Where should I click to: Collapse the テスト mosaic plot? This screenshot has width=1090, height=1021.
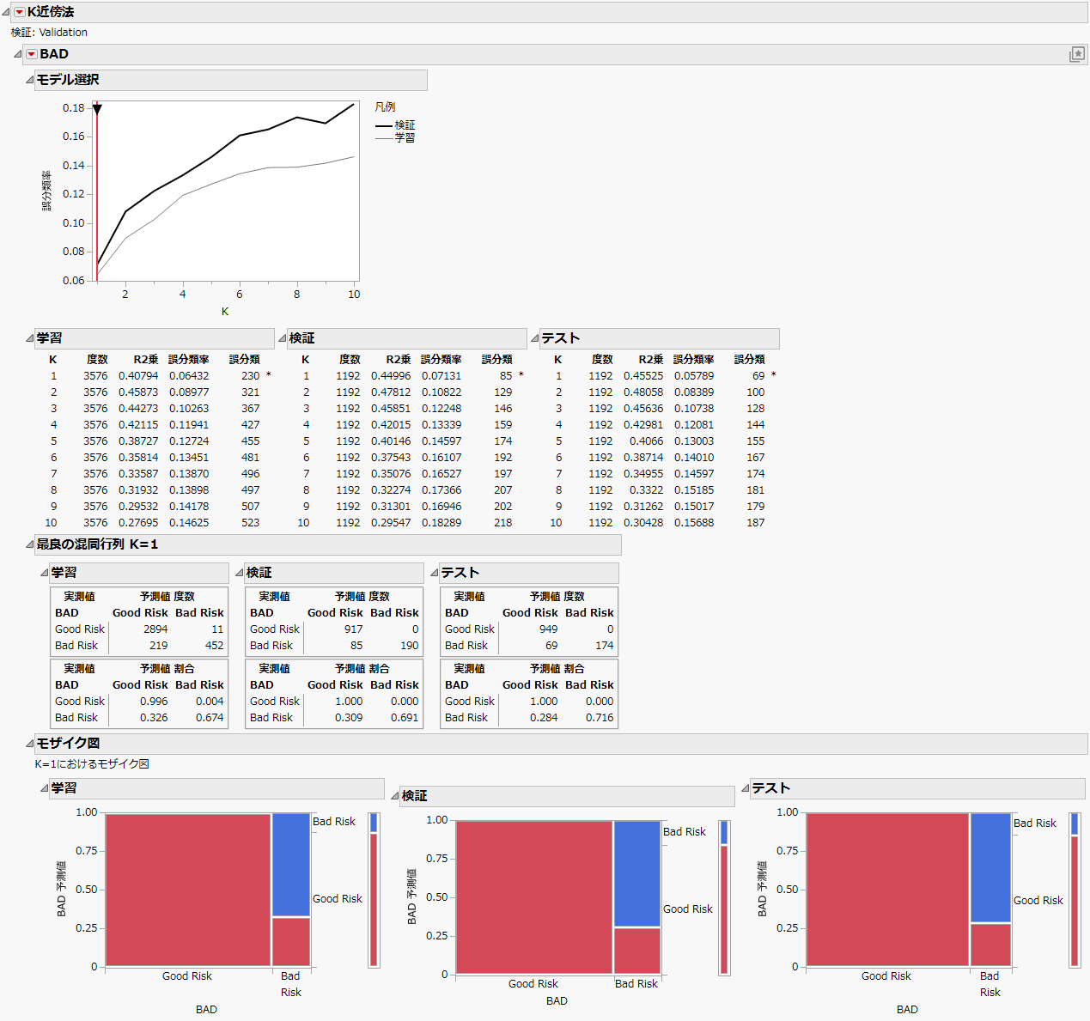(x=746, y=788)
